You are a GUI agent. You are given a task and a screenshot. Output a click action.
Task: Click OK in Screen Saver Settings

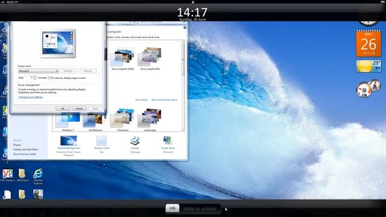click(x=63, y=108)
